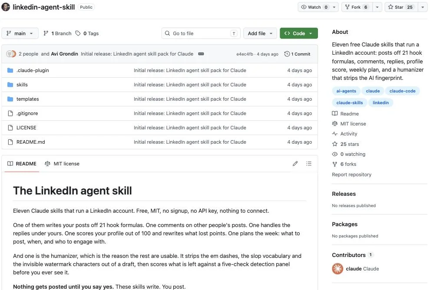Open the 2 people authors link
The image size is (430, 290).
[28, 54]
